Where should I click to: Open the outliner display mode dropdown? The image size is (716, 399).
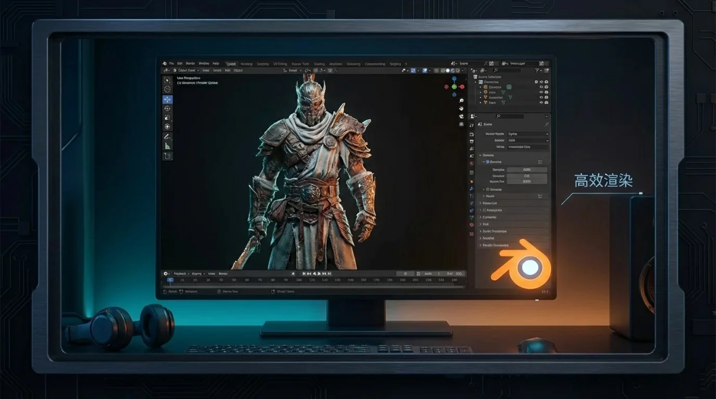tap(483, 71)
